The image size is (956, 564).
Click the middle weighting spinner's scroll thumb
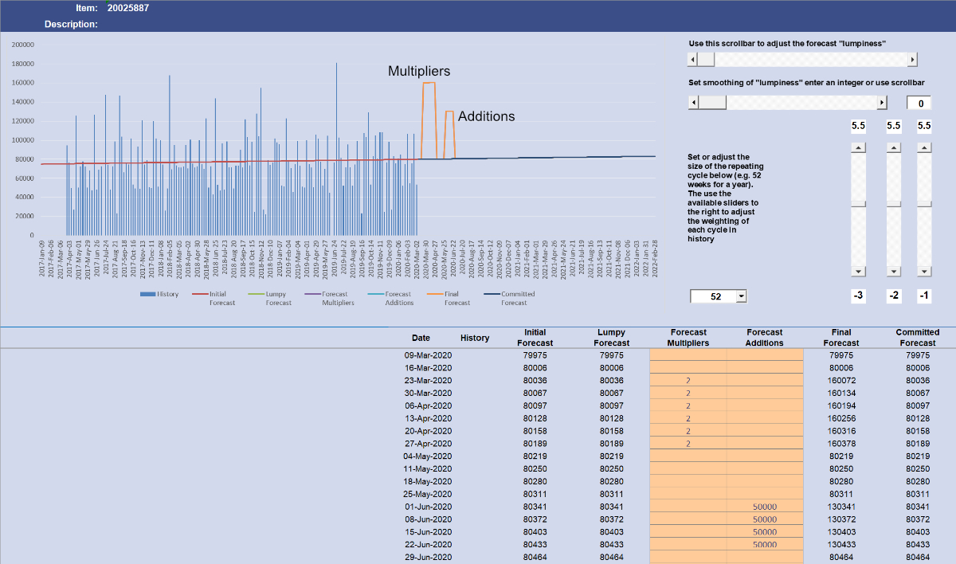click(893, 205)
